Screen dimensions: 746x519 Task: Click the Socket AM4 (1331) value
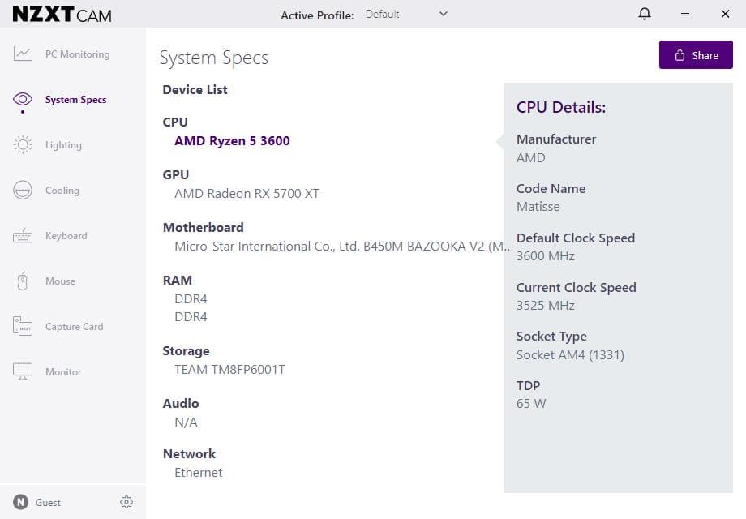click(570, 355)
